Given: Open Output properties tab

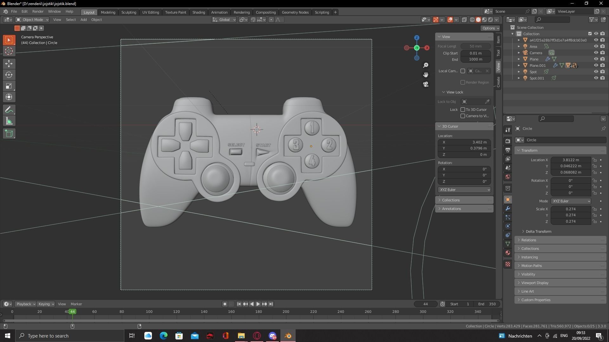Looking at the screenshot, I should 508,150.
